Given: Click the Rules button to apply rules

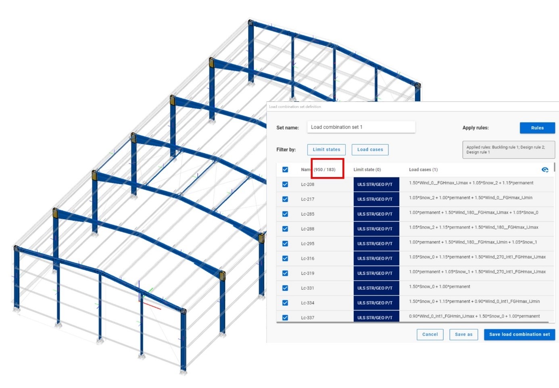Looking at the screenshot, I should [537, 127].
